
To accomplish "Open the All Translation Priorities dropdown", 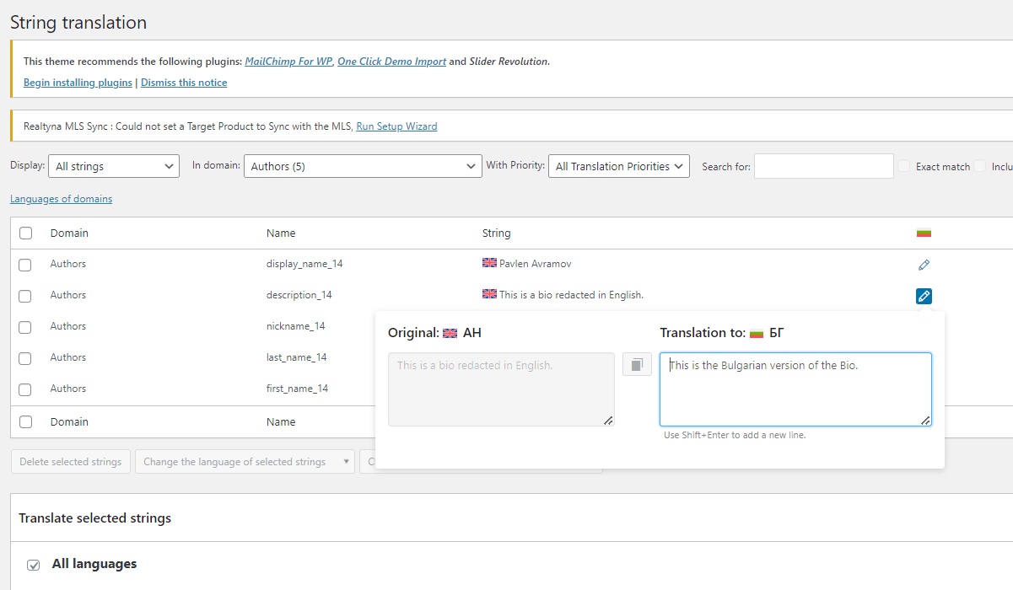I will pos(619,166).
